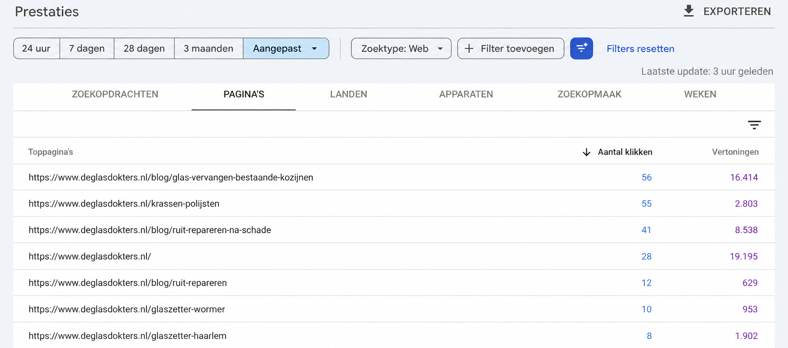This screenshot has height=348, width=788.
Task: Open the Zoektype: Web dropdown
Action: (401, 48)
